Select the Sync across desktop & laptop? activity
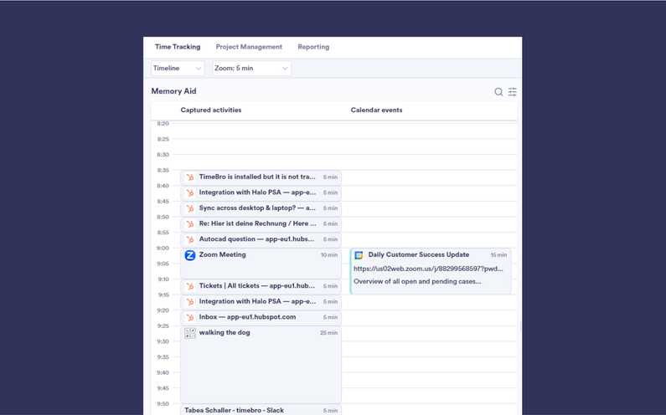Viewport: 666px width, 415px height. (x=261, y=208)
